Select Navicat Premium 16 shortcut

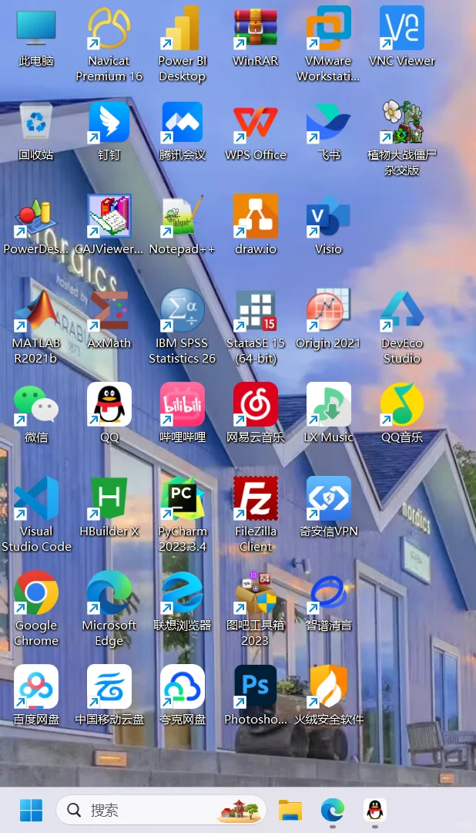[109, 28]
